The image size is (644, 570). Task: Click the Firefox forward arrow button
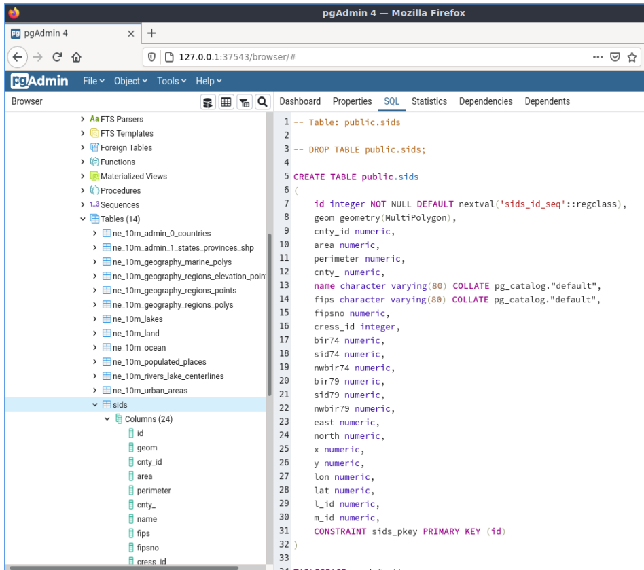pos(37,57)
